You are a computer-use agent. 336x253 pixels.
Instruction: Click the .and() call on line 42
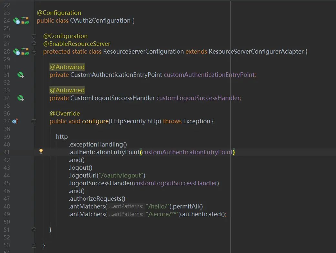coord(77,160)
